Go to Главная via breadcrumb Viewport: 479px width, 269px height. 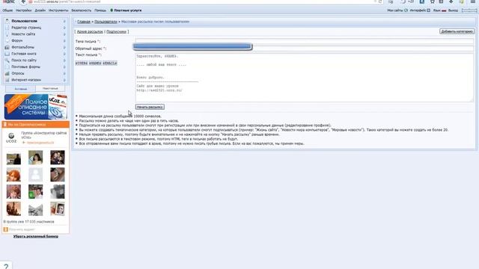pos(84,22)
